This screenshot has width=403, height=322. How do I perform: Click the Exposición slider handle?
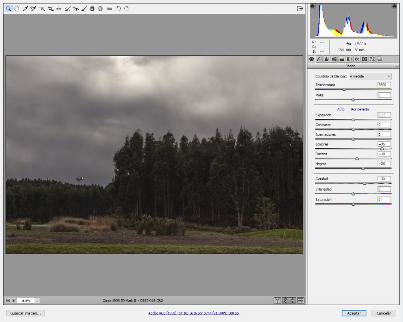pyautogui.click(x=353, y=120)
